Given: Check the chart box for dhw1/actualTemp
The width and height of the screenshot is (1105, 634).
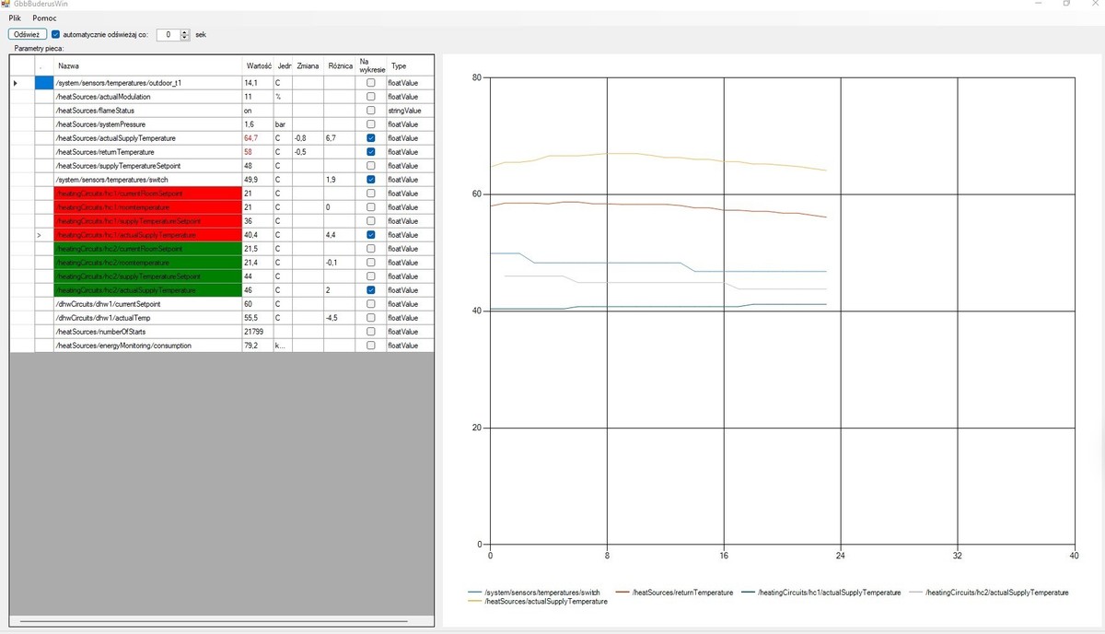Looking at the screenshot, I should tap(370, 318).
